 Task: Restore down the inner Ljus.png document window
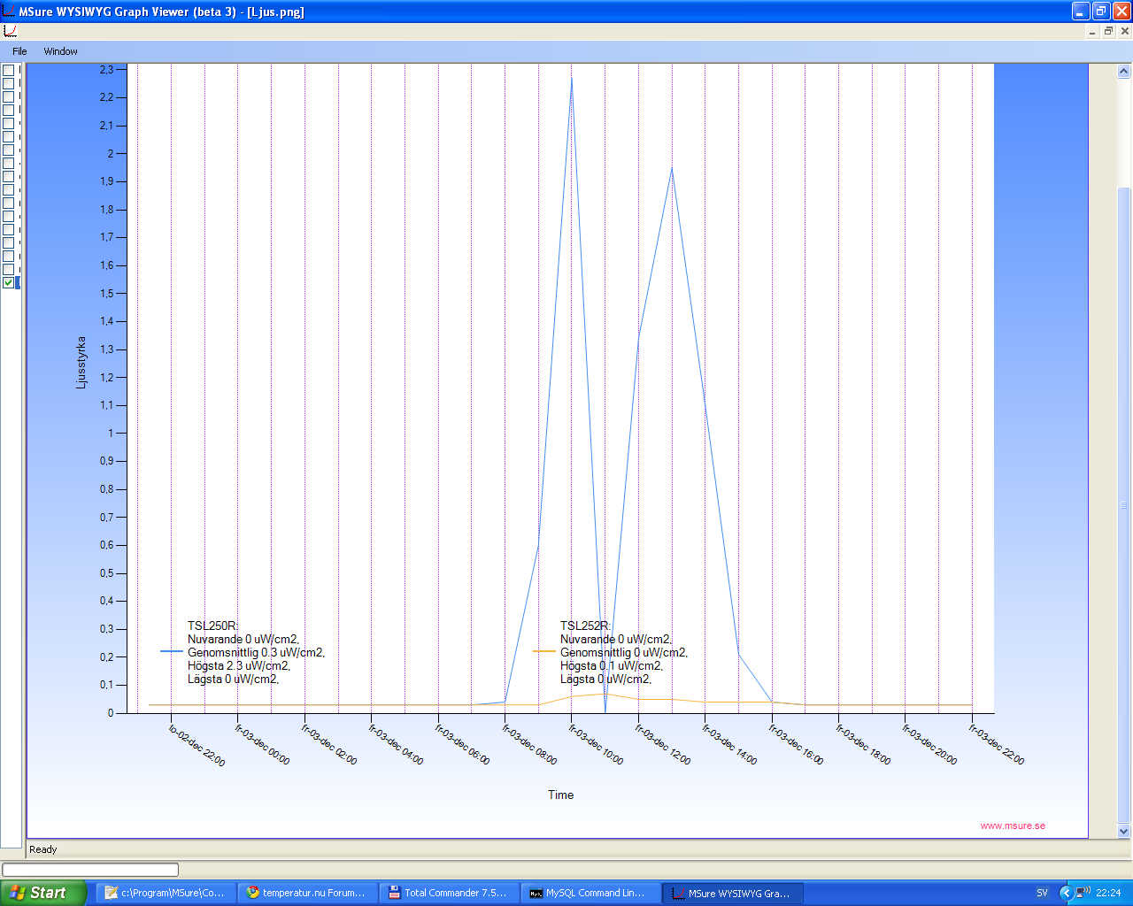click(1108, 31)
